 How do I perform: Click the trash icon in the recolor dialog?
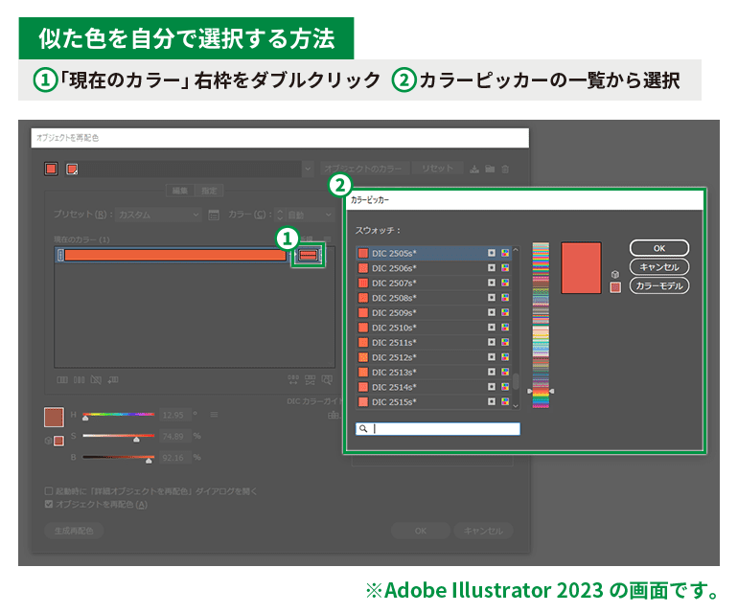coord(506,169)
